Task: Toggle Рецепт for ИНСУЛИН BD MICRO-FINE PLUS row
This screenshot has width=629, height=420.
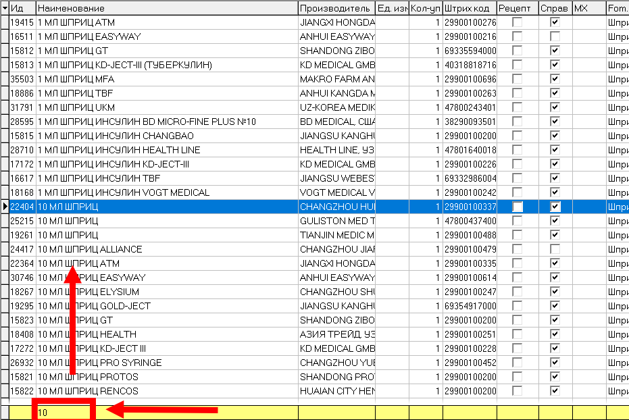Action: pyautogui.click(x=518, y=122)
